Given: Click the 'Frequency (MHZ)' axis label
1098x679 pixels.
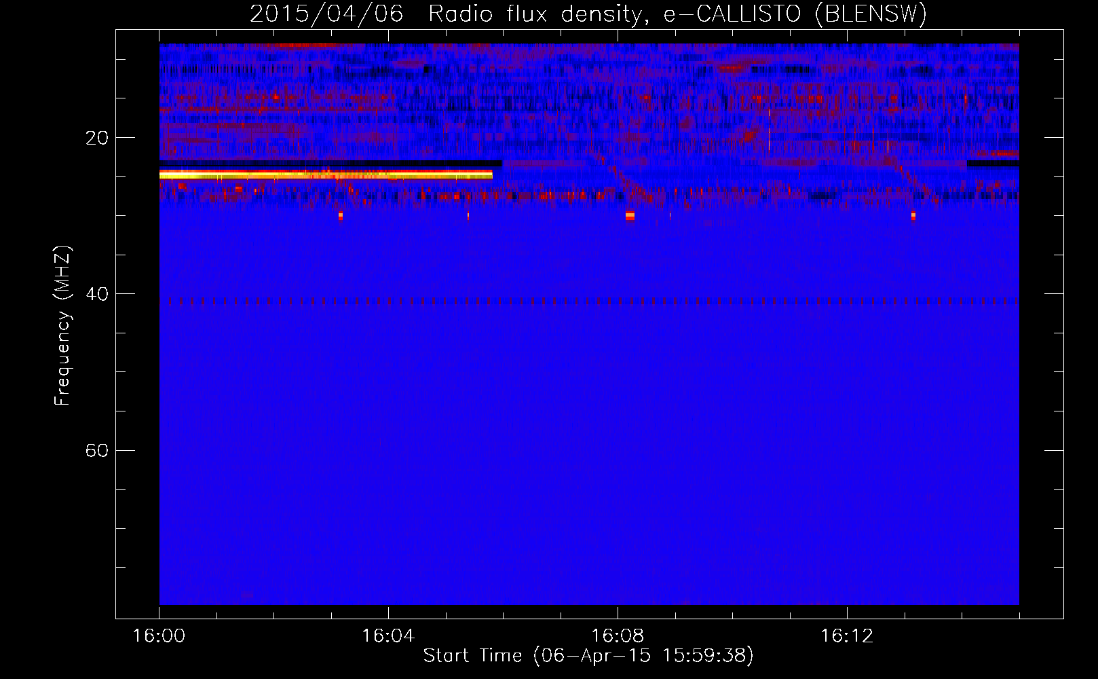Looking at the screenshot, I should click(x=62, y=326).
